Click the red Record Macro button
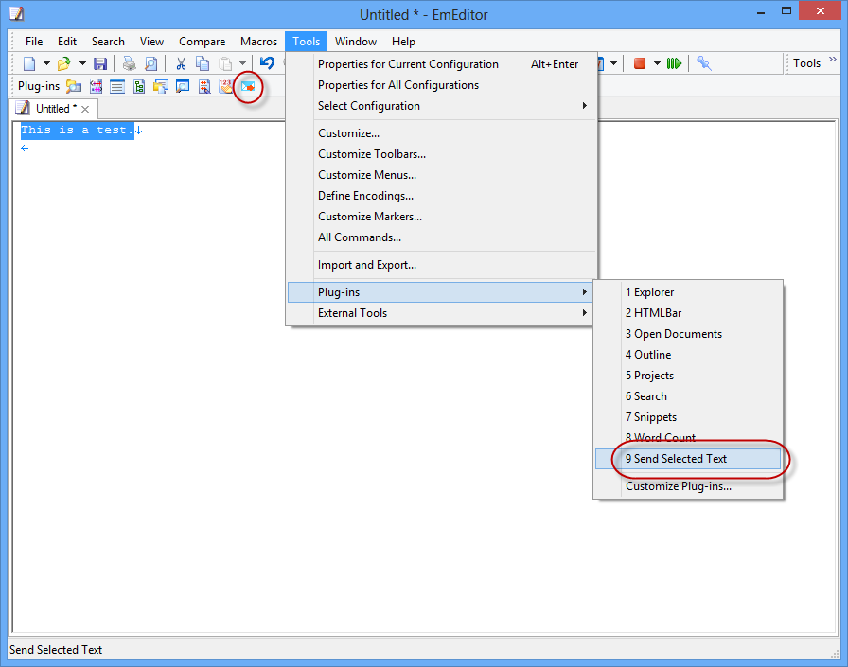The height and width of the screenshot is (667, 848). 639,63
